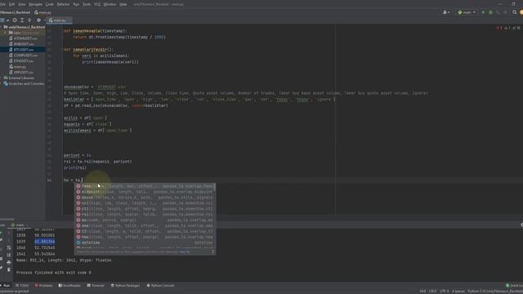
Task: Collapse the onlyFibonacci_Backtest project root
Action: 2,27
